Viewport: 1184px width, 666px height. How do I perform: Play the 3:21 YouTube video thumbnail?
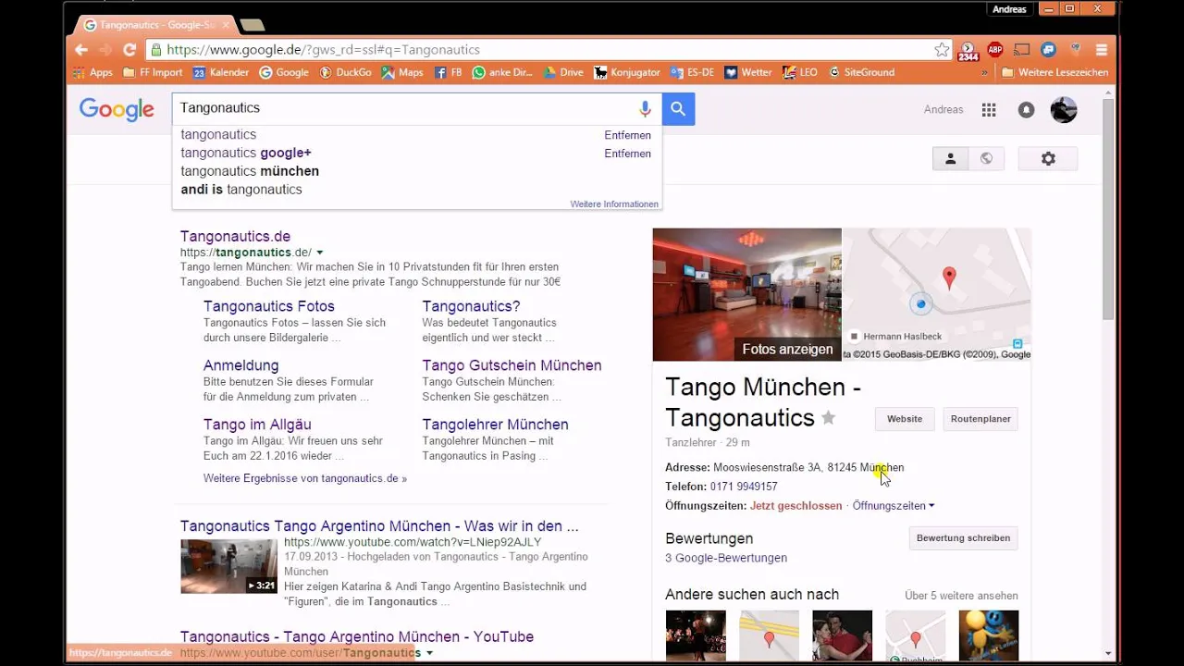click(x=228, y=566)
